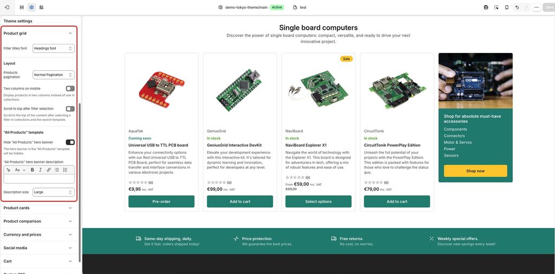This screenshot has height=274, width=555.
Task: Expand Currency and prices settings
Action: [x=38, y=234]
